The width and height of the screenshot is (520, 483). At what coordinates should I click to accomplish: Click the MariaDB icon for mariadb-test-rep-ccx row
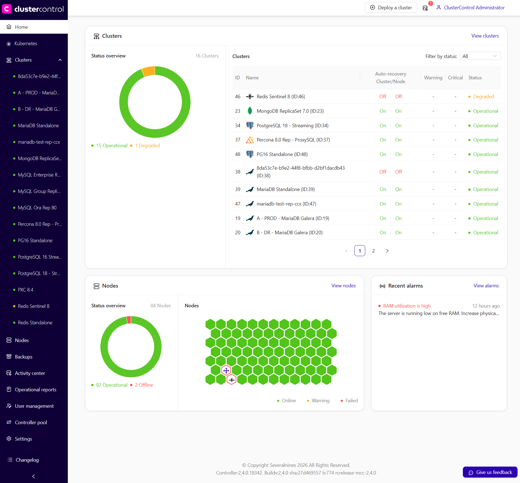point(250,204)
